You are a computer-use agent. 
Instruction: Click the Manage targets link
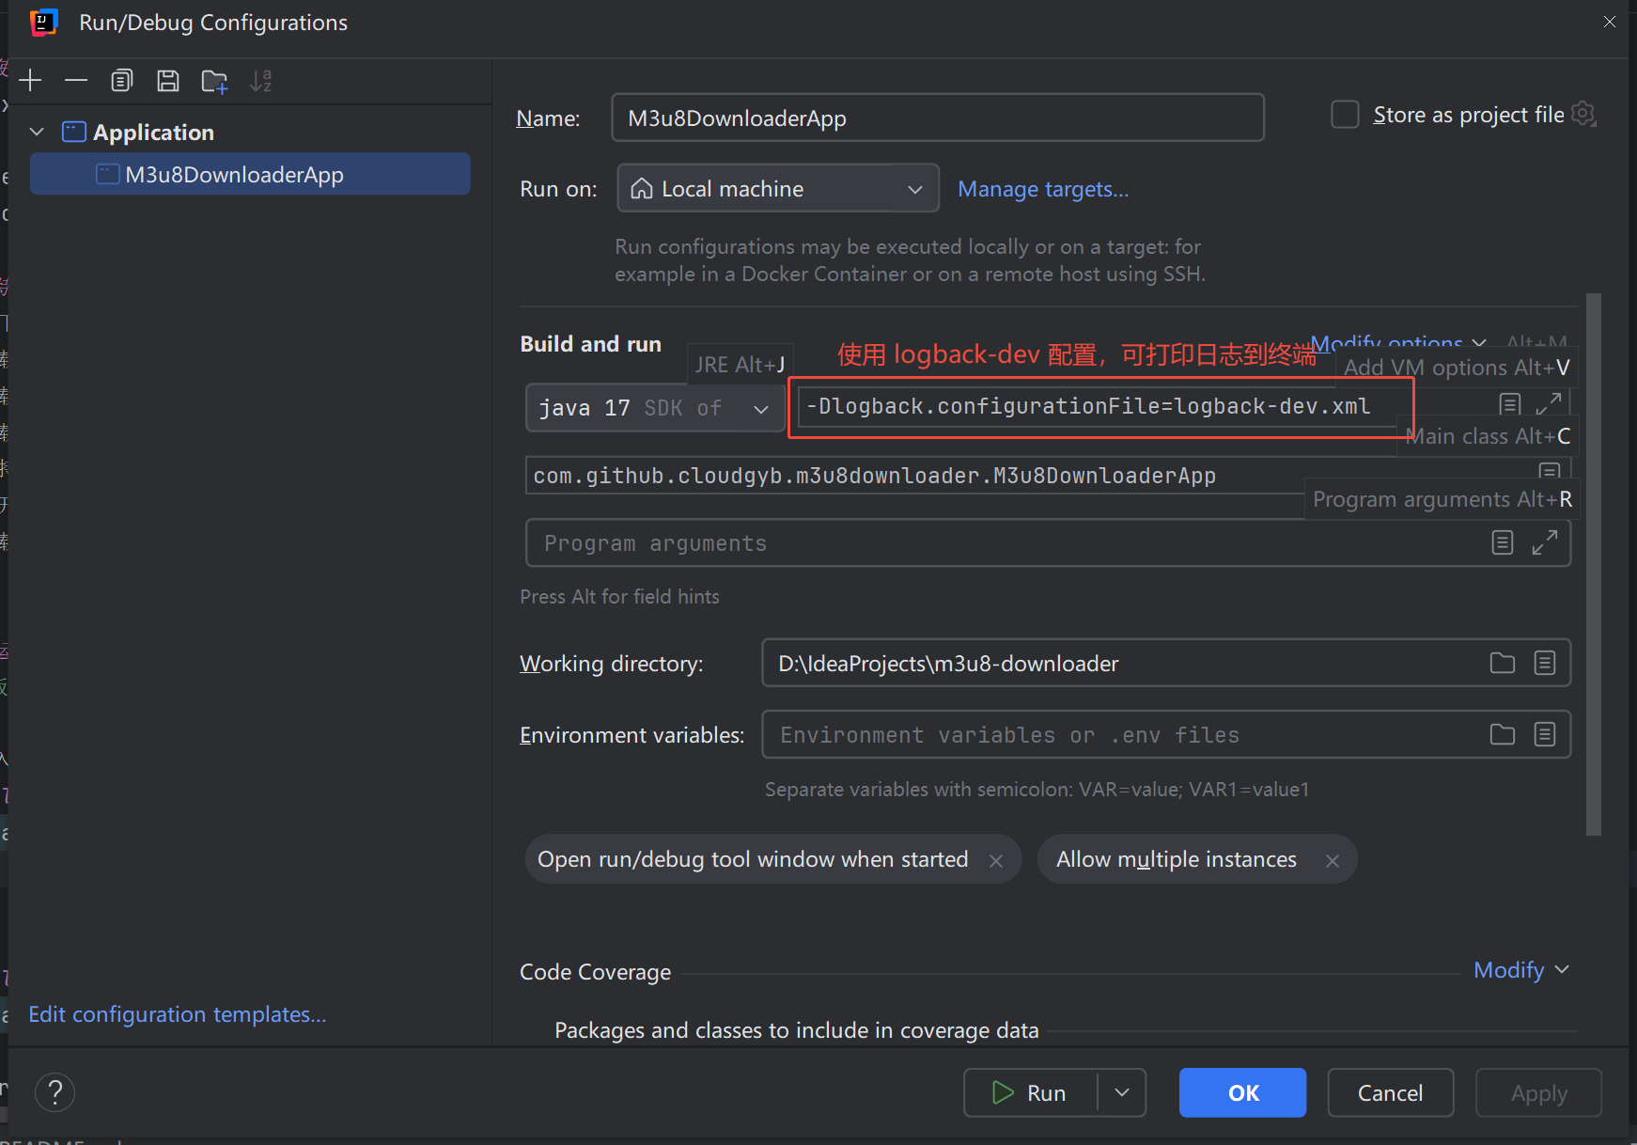(x=1042, y=189)
